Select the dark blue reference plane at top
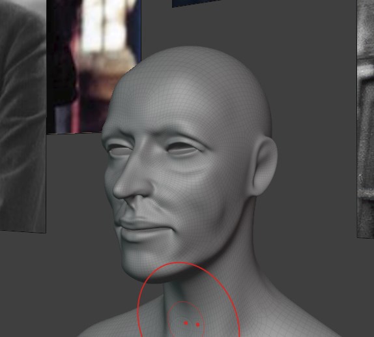Viewport: 374px width, 337px height. click(196, 3)
